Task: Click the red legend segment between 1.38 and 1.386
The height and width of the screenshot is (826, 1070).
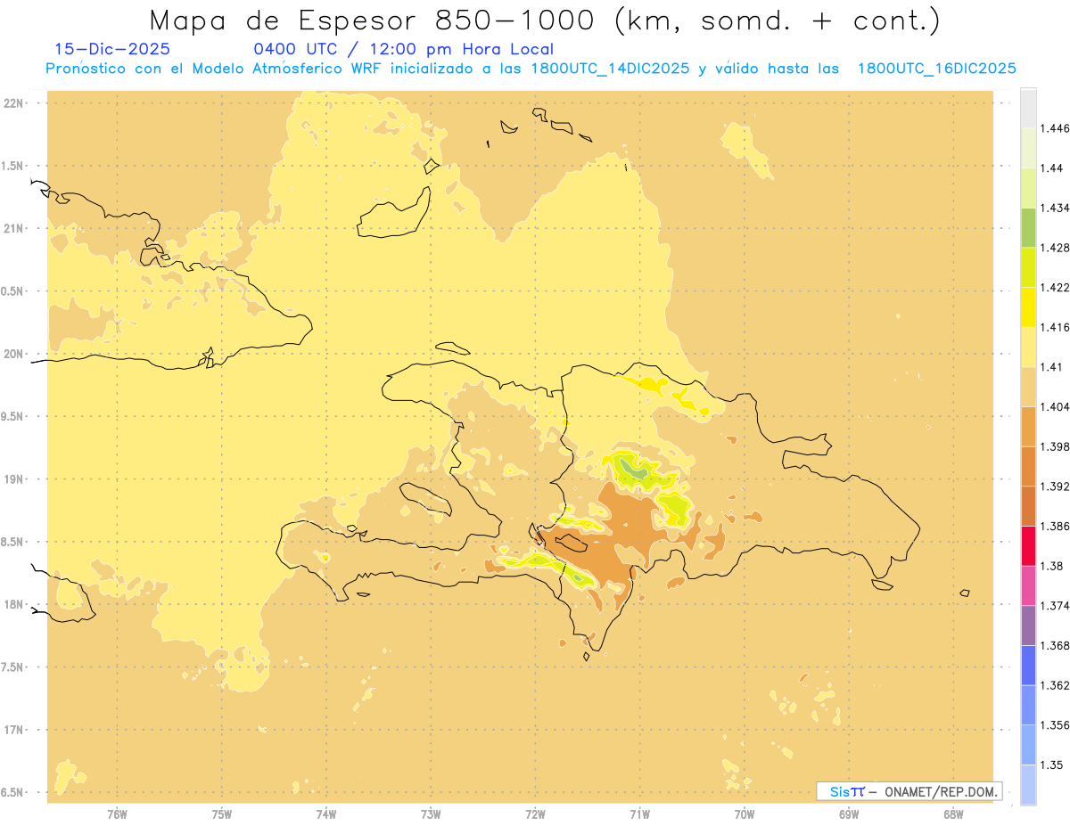Action: coord(1028,546)
